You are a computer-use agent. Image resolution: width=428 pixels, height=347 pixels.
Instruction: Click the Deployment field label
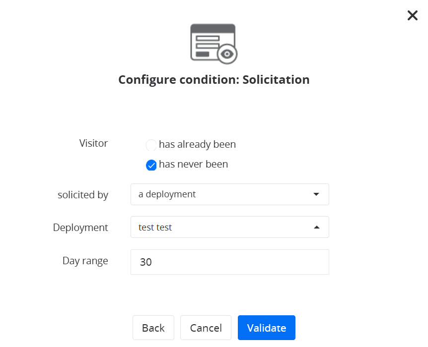[80, 228]
